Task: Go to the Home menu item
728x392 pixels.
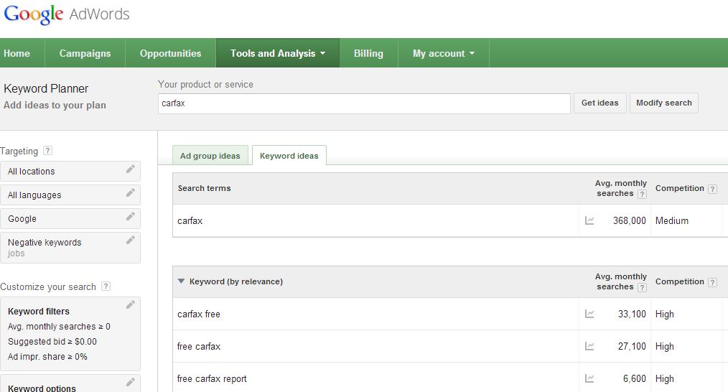Action: [17, 53]
